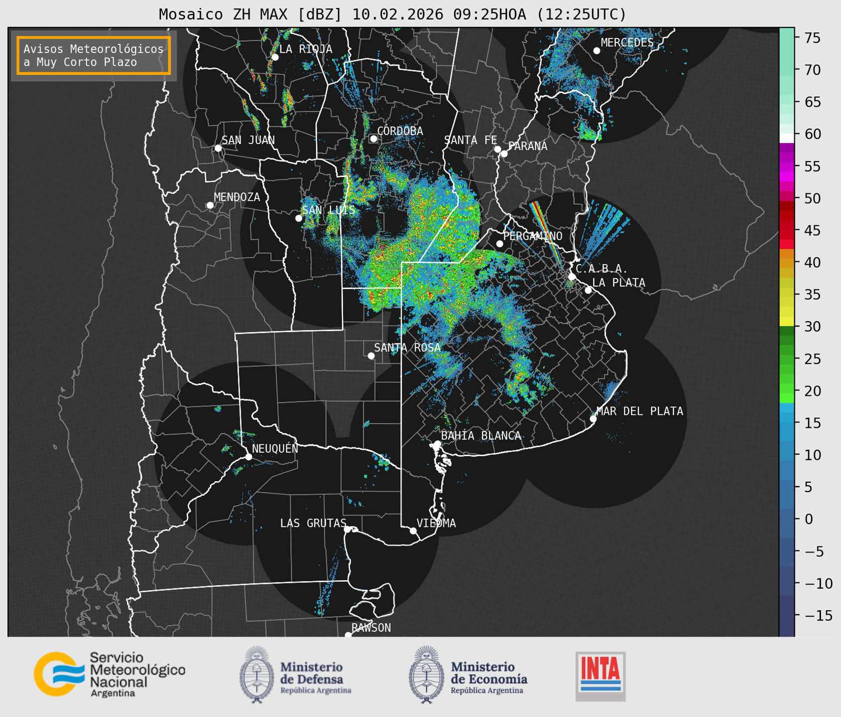
Task: Select the San Juan city marker dot
Action: (x=218, y=148)
